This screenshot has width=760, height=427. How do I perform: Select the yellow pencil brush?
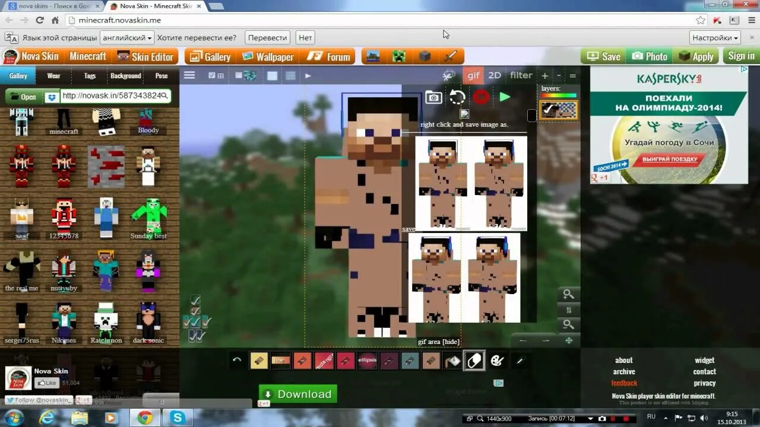click(259, 360)
